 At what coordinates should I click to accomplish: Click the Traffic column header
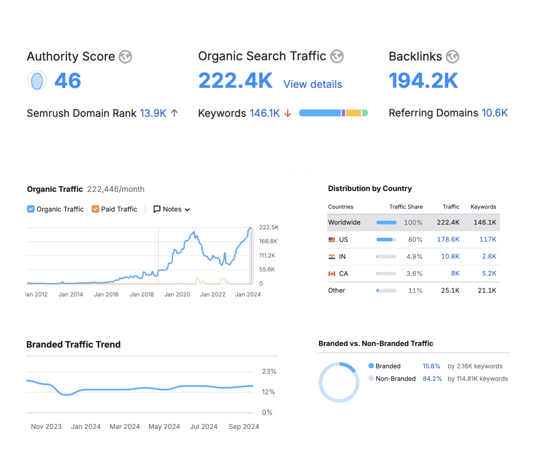tap(451, 207)
